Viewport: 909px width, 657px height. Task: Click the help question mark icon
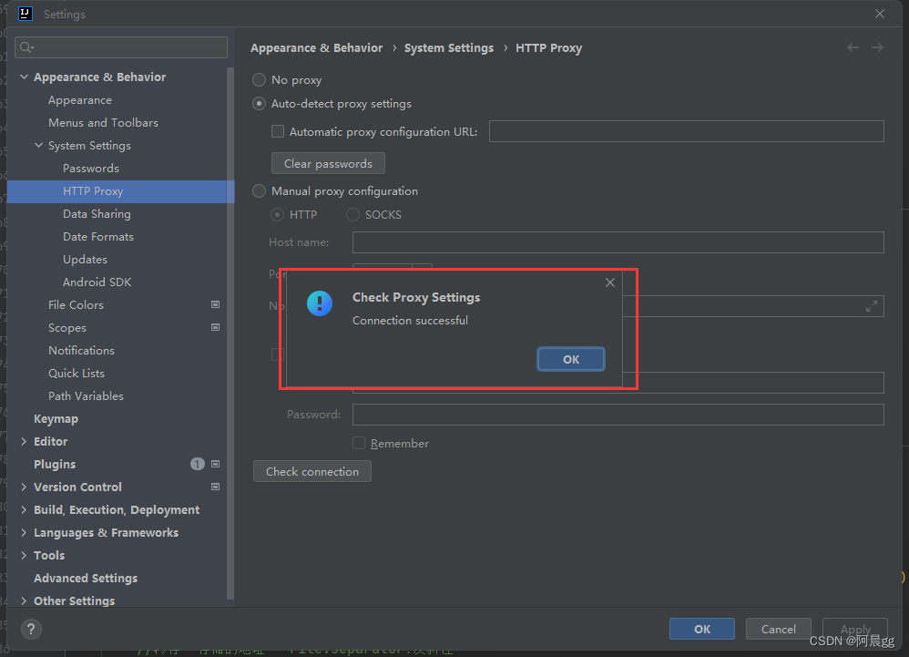pos(30,629)
